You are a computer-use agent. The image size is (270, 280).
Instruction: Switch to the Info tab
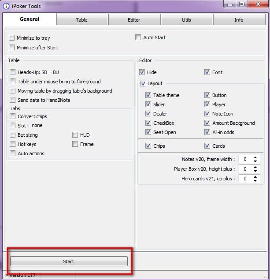[239, 20]
